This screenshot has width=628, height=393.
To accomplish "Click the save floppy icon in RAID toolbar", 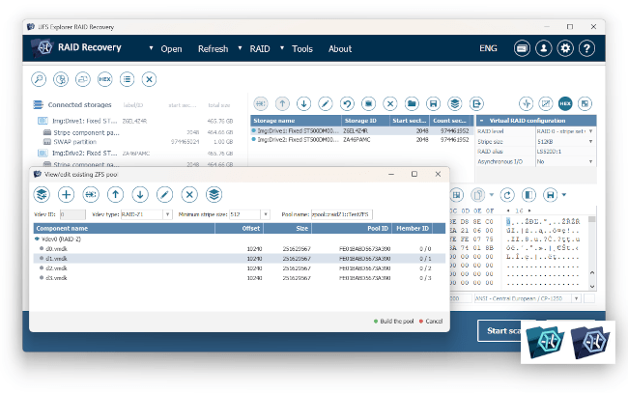I will [x=434, y=102].
